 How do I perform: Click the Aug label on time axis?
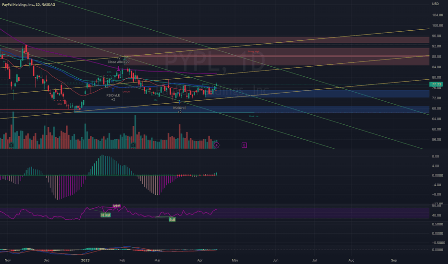(351, 260)
